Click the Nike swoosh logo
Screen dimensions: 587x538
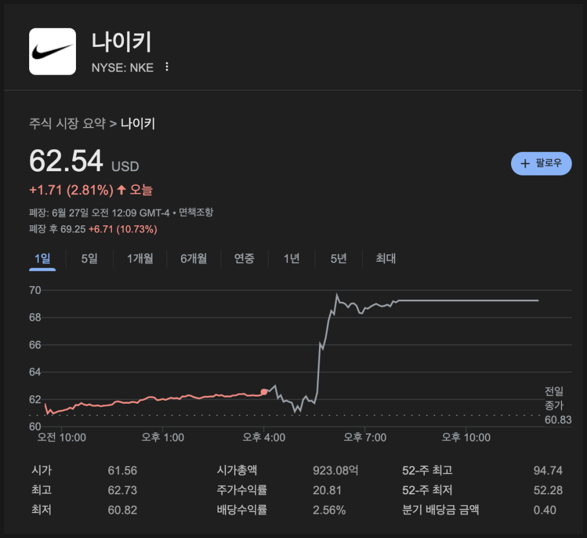pyautogui.click(x=52, y=51)
